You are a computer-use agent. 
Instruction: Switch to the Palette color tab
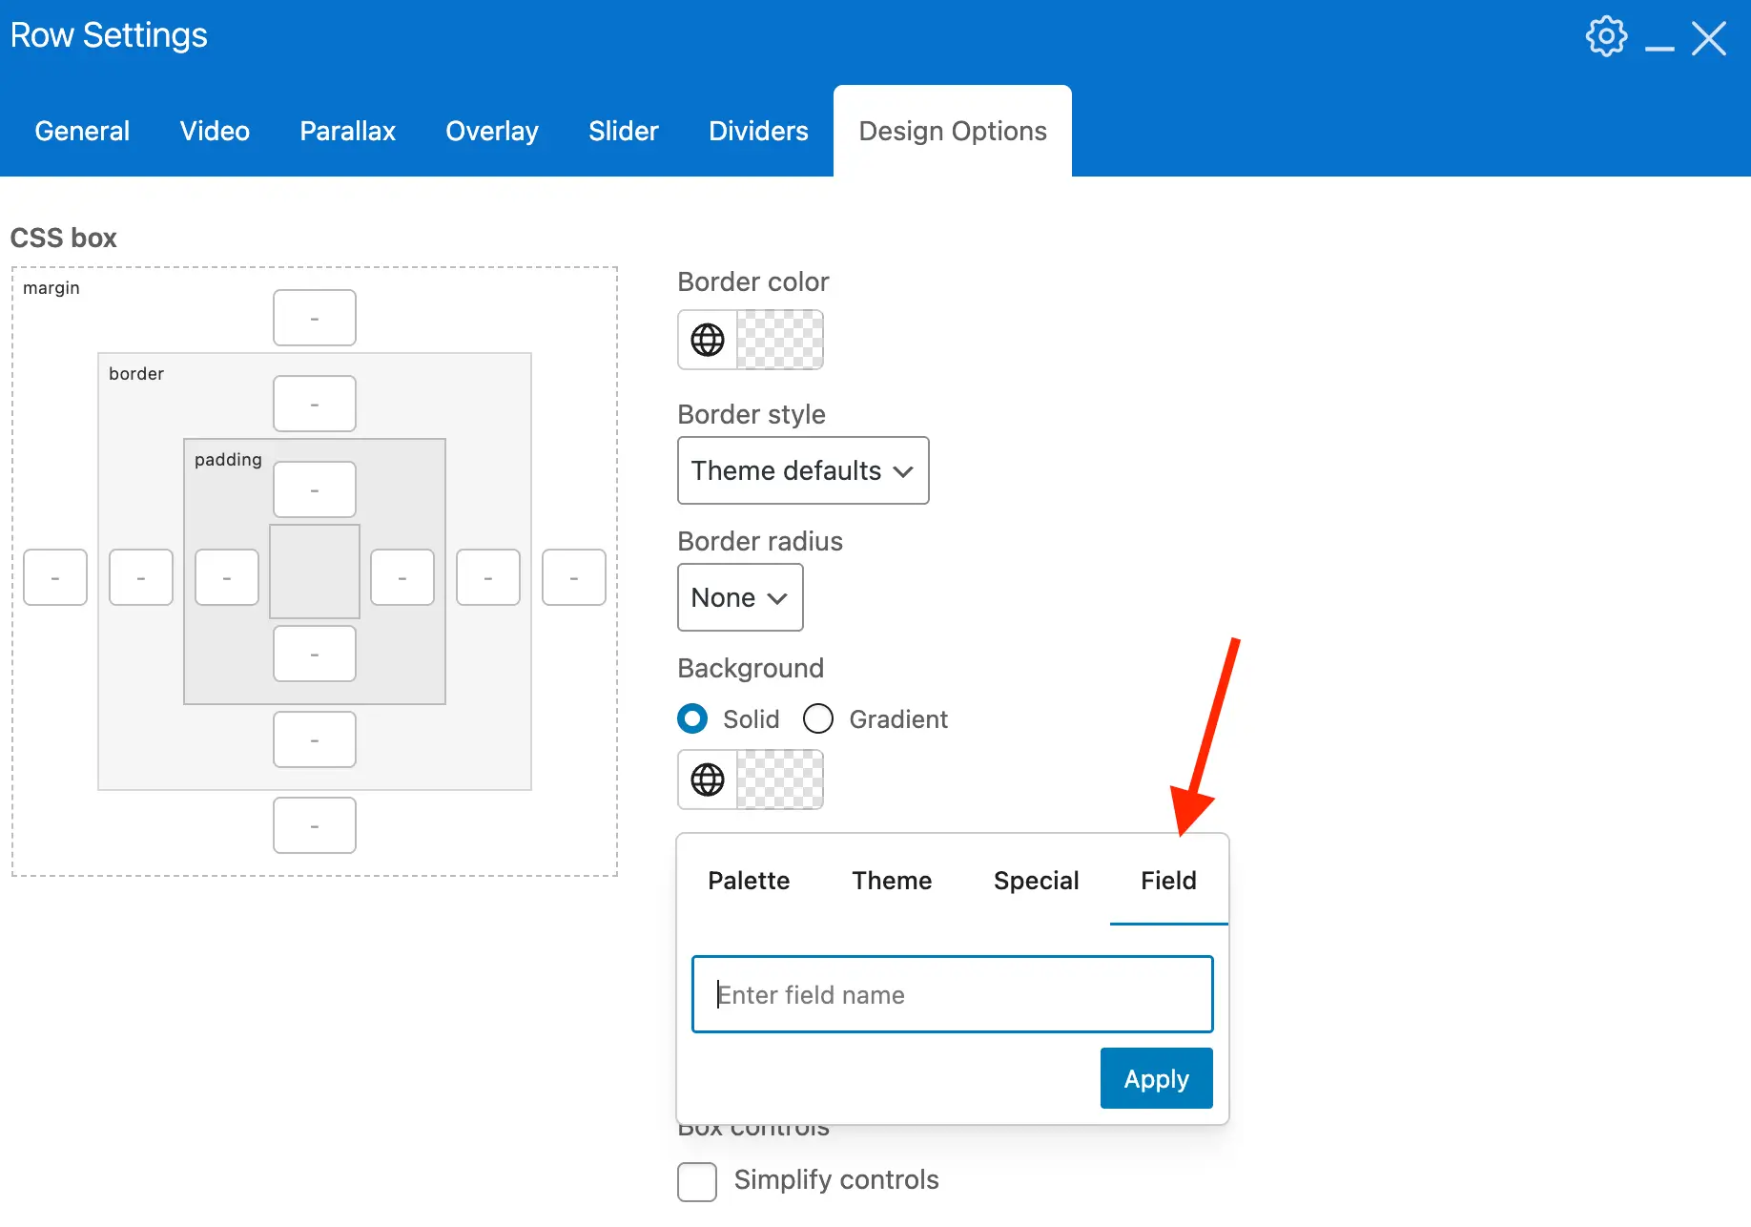pos(749,881)
